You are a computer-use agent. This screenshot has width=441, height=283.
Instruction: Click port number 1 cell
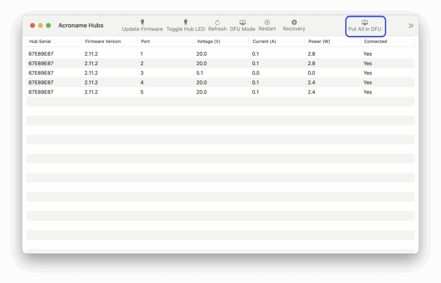tap(142, 54)
